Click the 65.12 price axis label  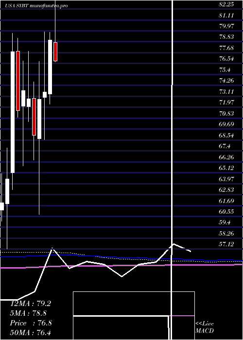point(226,168)
